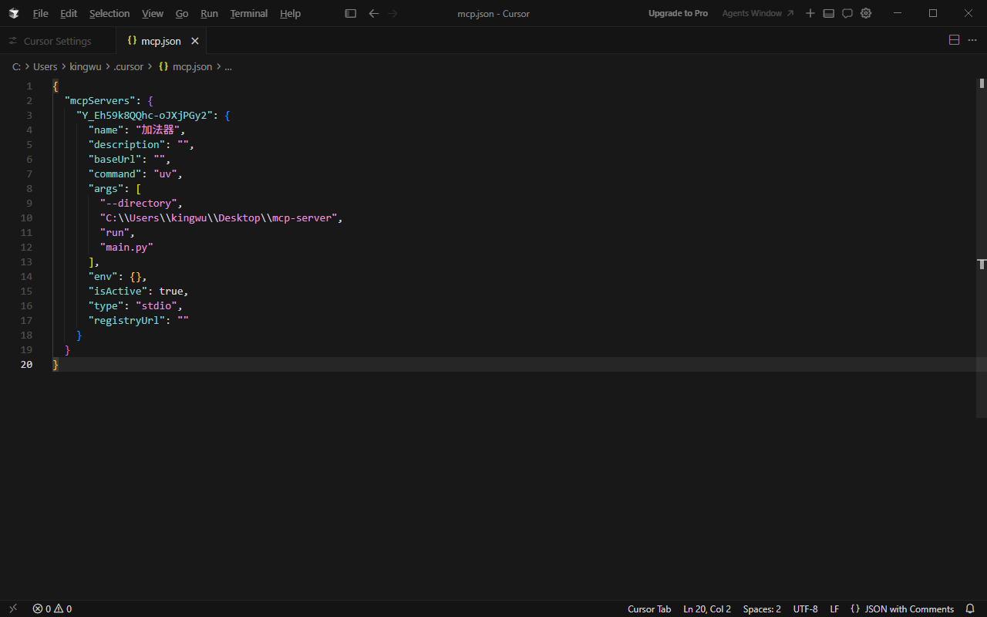Click the Cursor app logo icon

point(14,13)
